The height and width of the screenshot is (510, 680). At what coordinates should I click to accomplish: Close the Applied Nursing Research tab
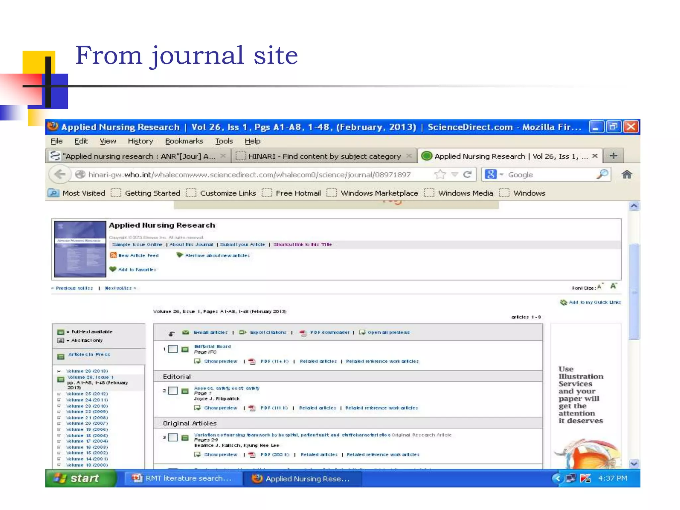pyautogui.click(x=595, y=156)
